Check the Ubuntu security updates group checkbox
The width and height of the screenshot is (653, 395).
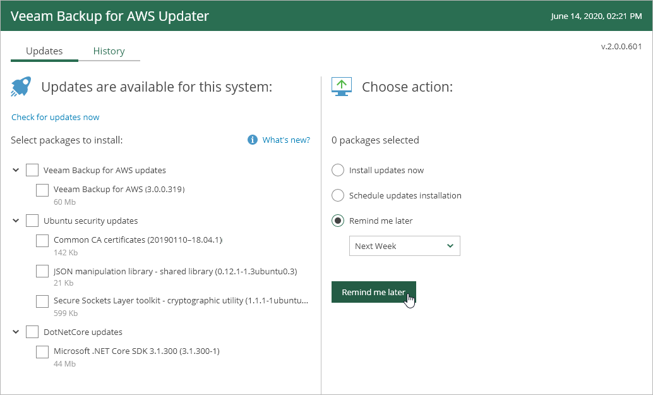pos(32,221)
